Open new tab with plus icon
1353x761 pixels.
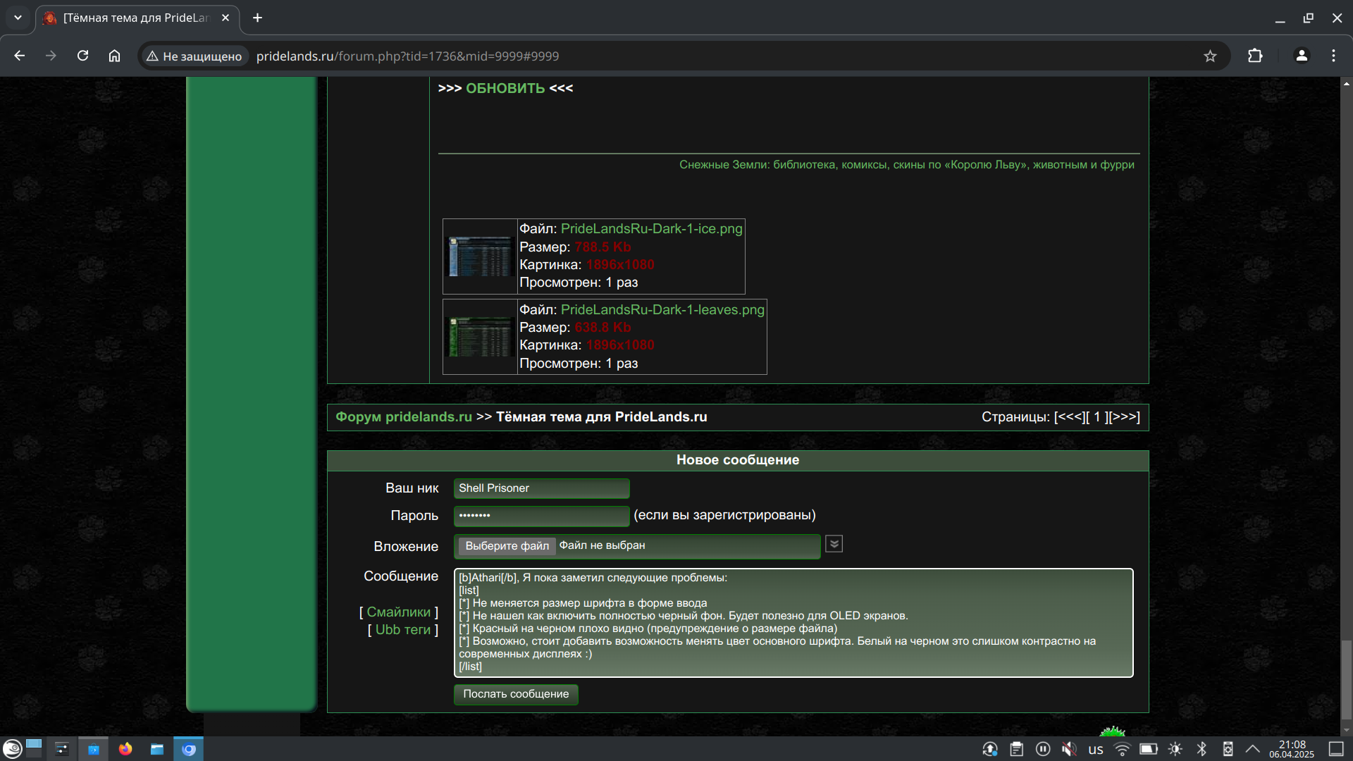click(257, 18)
